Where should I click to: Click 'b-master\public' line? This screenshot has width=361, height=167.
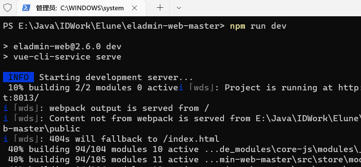41,129
